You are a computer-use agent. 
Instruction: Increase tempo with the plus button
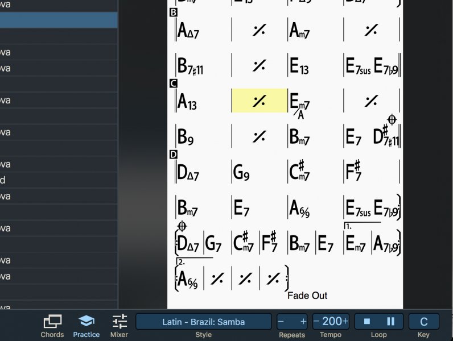coord(345,321)
